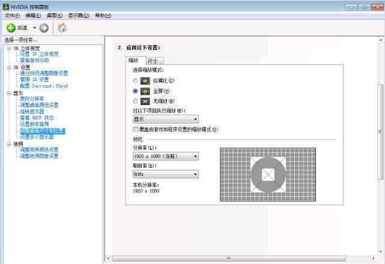Open the 文件(F) menu
Screen dimensions: 385x264
pyautogui.click(x=12, y=16)
